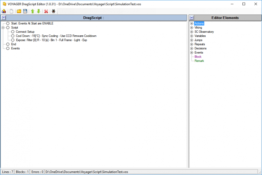Expand the Variables element group
This screenshot has width=262, height=175.
[192, 36]
